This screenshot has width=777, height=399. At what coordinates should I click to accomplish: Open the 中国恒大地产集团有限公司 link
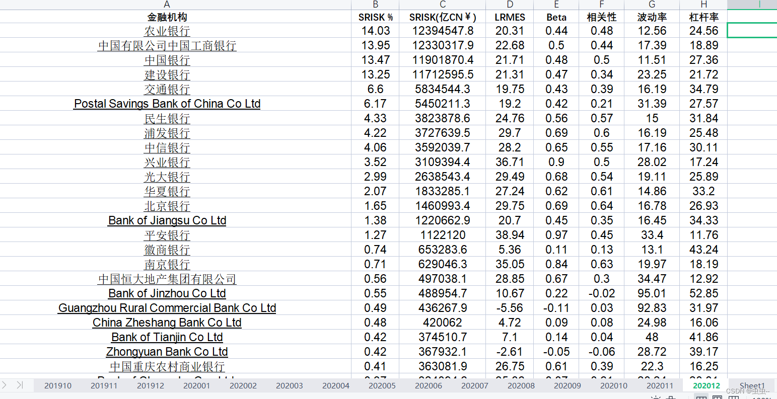click(x=167, y=279)
